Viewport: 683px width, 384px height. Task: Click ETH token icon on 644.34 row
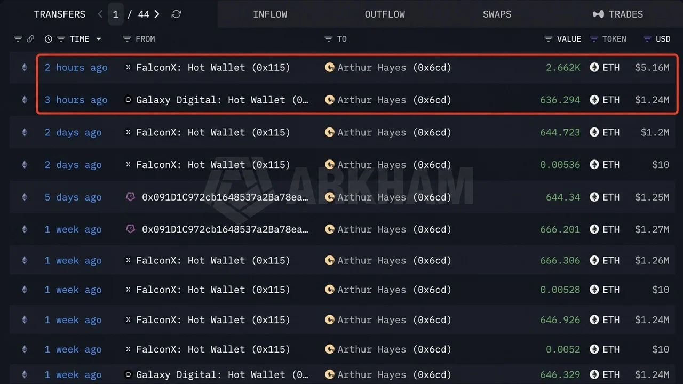(x=594, y=197)
